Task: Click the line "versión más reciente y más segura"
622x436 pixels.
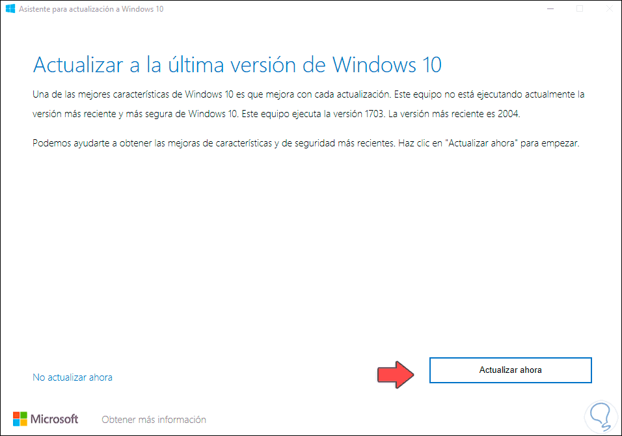Action: point(276,114)
